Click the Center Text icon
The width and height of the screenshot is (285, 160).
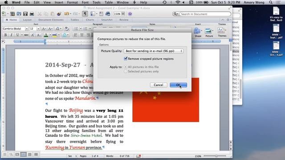click(x=82, y=35)
